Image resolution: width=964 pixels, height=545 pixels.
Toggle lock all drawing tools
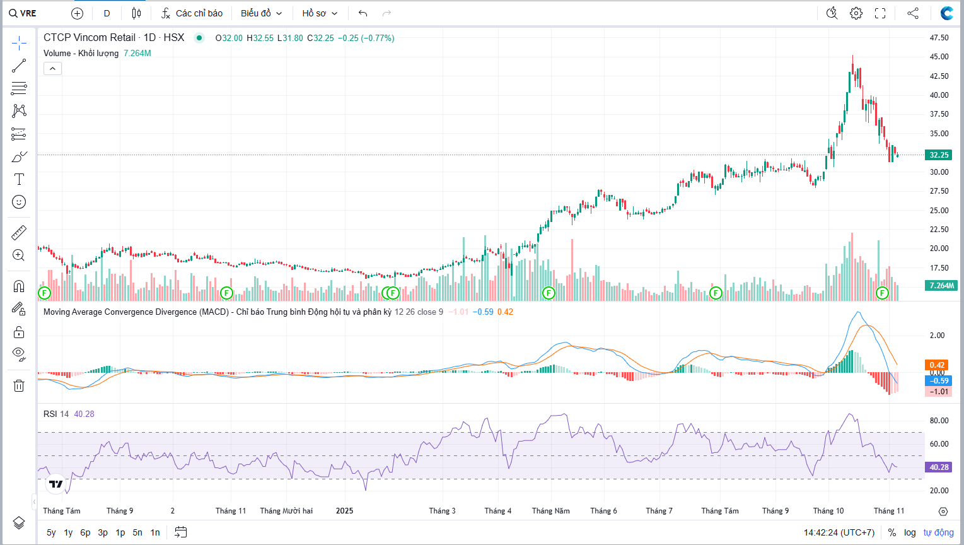click(19, 332)
